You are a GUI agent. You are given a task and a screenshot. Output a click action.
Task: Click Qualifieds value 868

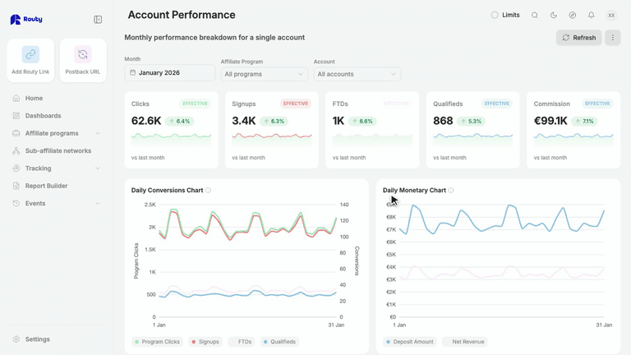point(443,121)
